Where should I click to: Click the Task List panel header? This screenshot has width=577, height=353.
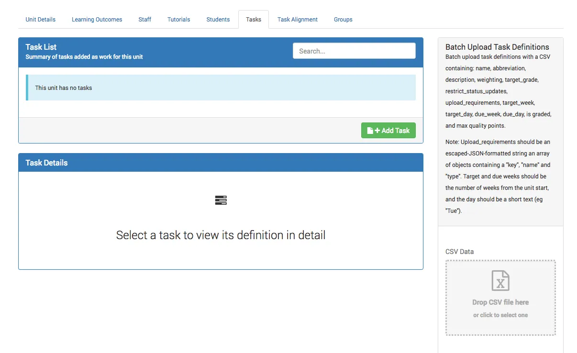[41, 47]
